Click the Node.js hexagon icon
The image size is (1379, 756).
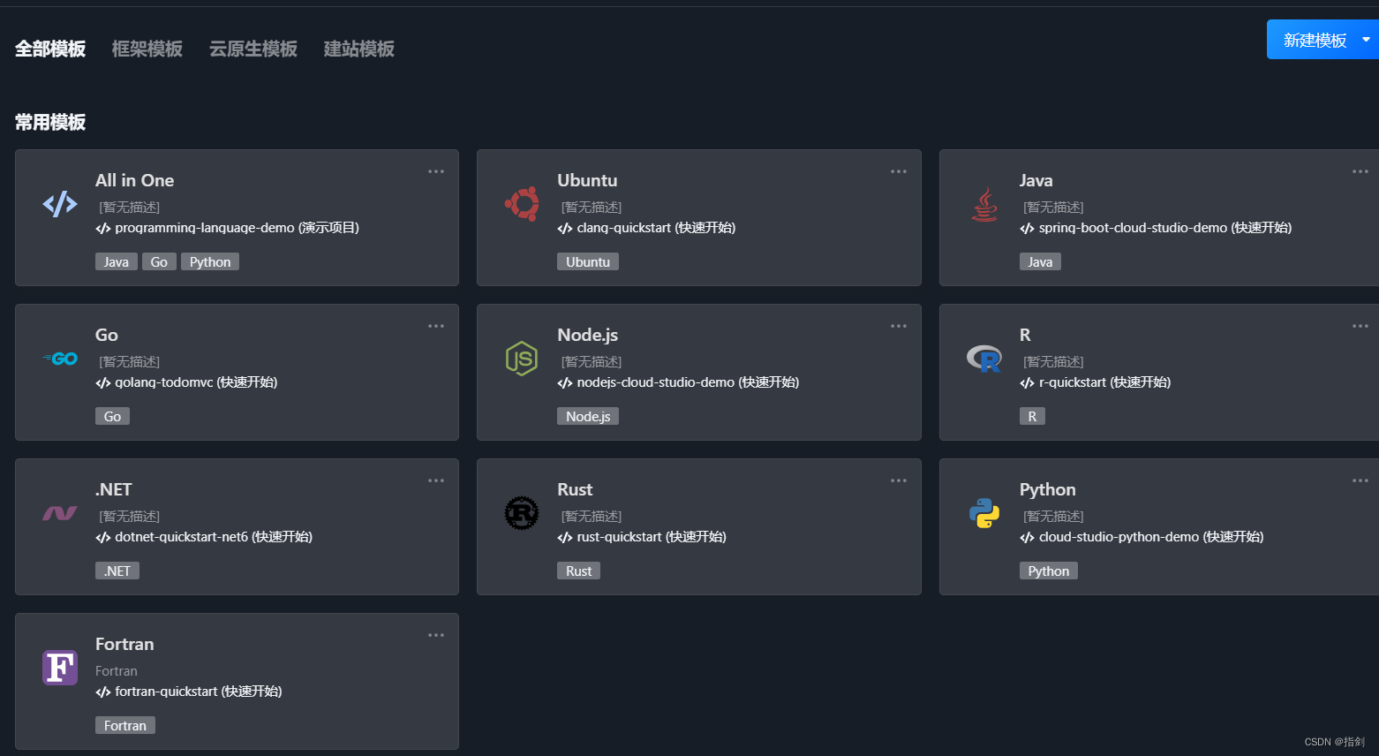[522, 359]
